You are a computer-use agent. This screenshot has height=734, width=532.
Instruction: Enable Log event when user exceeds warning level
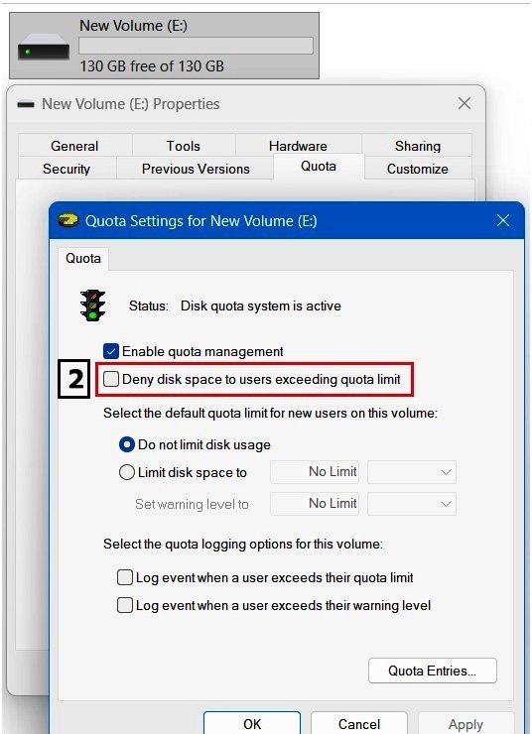pos(125,605)
